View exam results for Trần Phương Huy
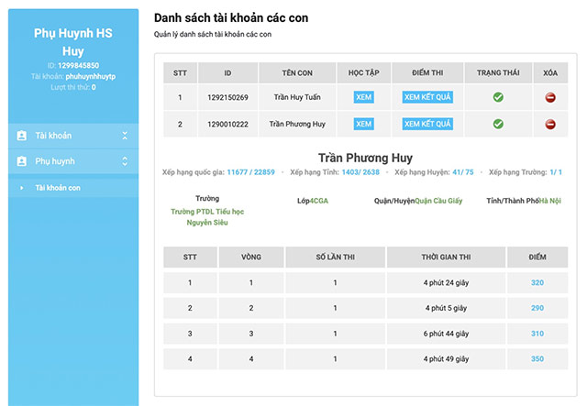 (x=427, y=124)
